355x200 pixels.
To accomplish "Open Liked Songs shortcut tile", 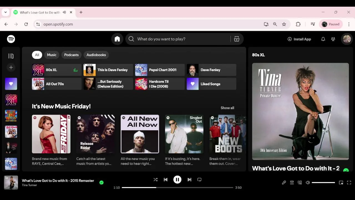I will (211, 84).
